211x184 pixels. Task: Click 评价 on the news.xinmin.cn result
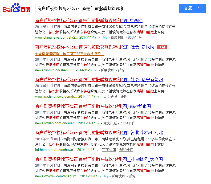point(121,70)
